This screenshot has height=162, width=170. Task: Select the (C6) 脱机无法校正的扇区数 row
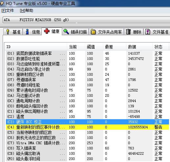click(87, 138)
